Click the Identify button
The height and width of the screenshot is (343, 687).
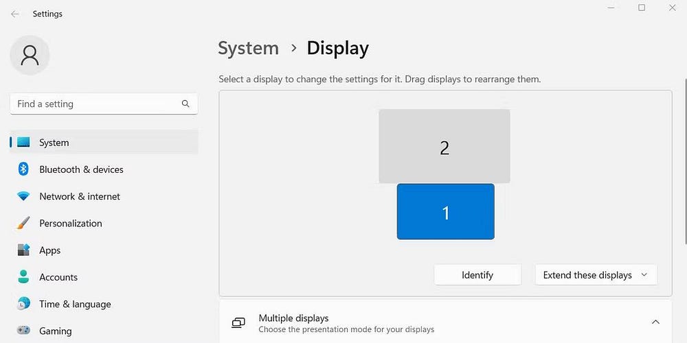pyautogui.click(x=477, y=275)
